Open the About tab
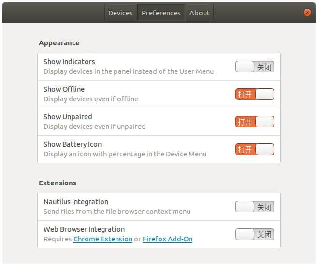 (x=199, y=13)
